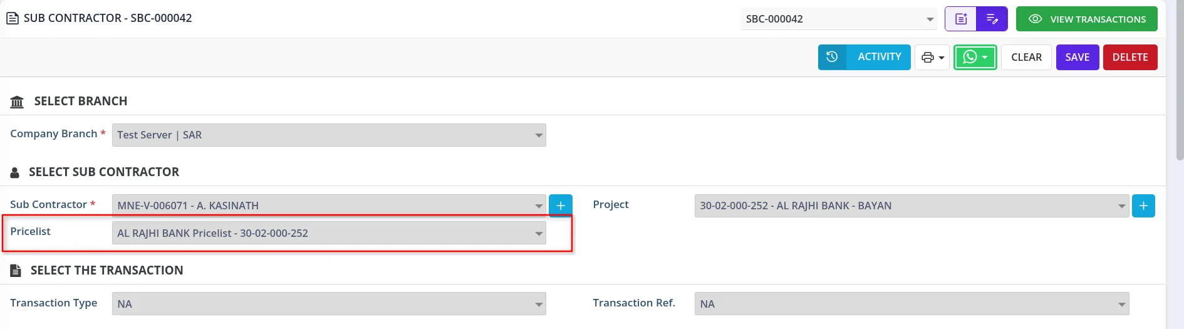Expand the Company Branch dropdown
Screen dimensions: 1184x329
[x=329, y=135]
